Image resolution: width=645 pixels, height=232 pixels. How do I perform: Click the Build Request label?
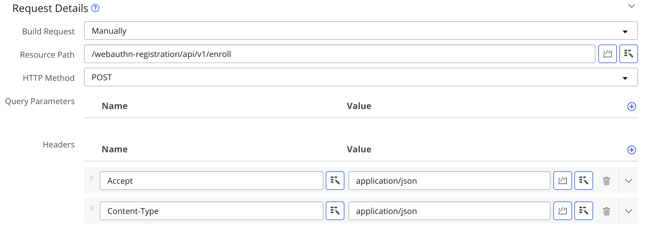(x=48, y=31)
